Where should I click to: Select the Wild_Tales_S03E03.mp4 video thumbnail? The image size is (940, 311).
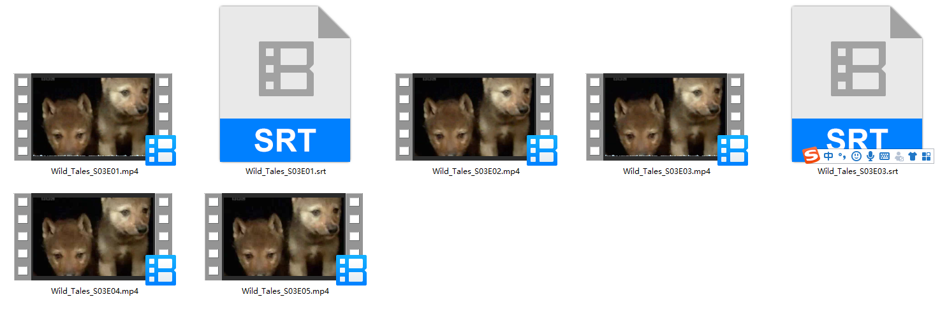(665, 117)
